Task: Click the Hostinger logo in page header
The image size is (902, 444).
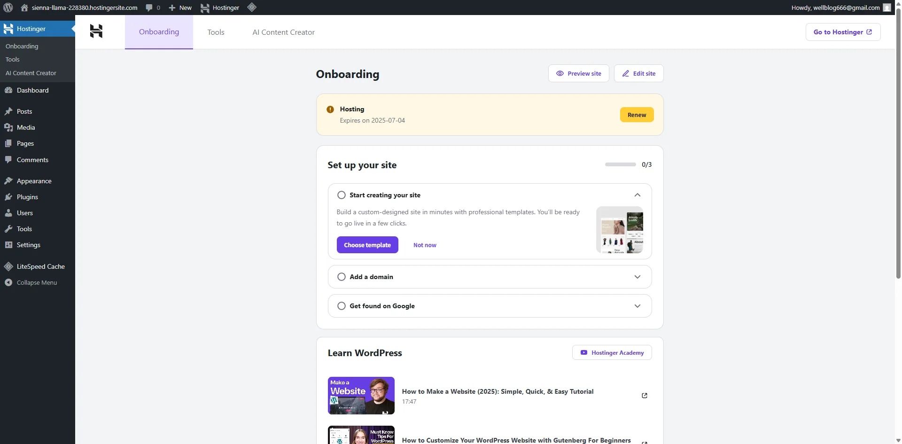Action: coord(96,31)
